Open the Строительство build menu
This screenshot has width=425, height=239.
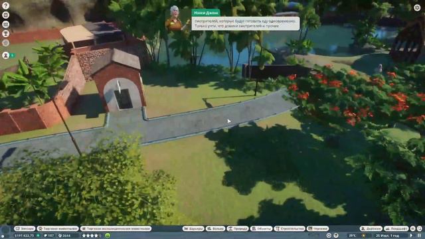pos(290,228)
